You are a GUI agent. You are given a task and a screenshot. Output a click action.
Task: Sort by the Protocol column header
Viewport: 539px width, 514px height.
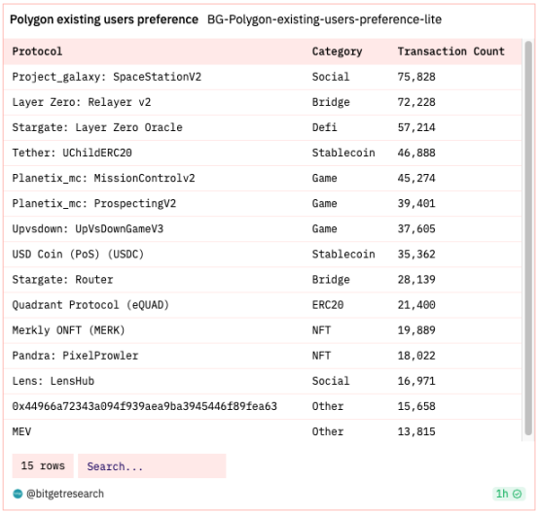tap(37, 51)
